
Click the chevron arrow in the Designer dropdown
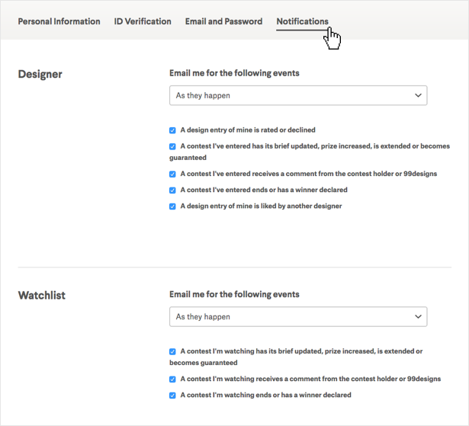(417, 95)
